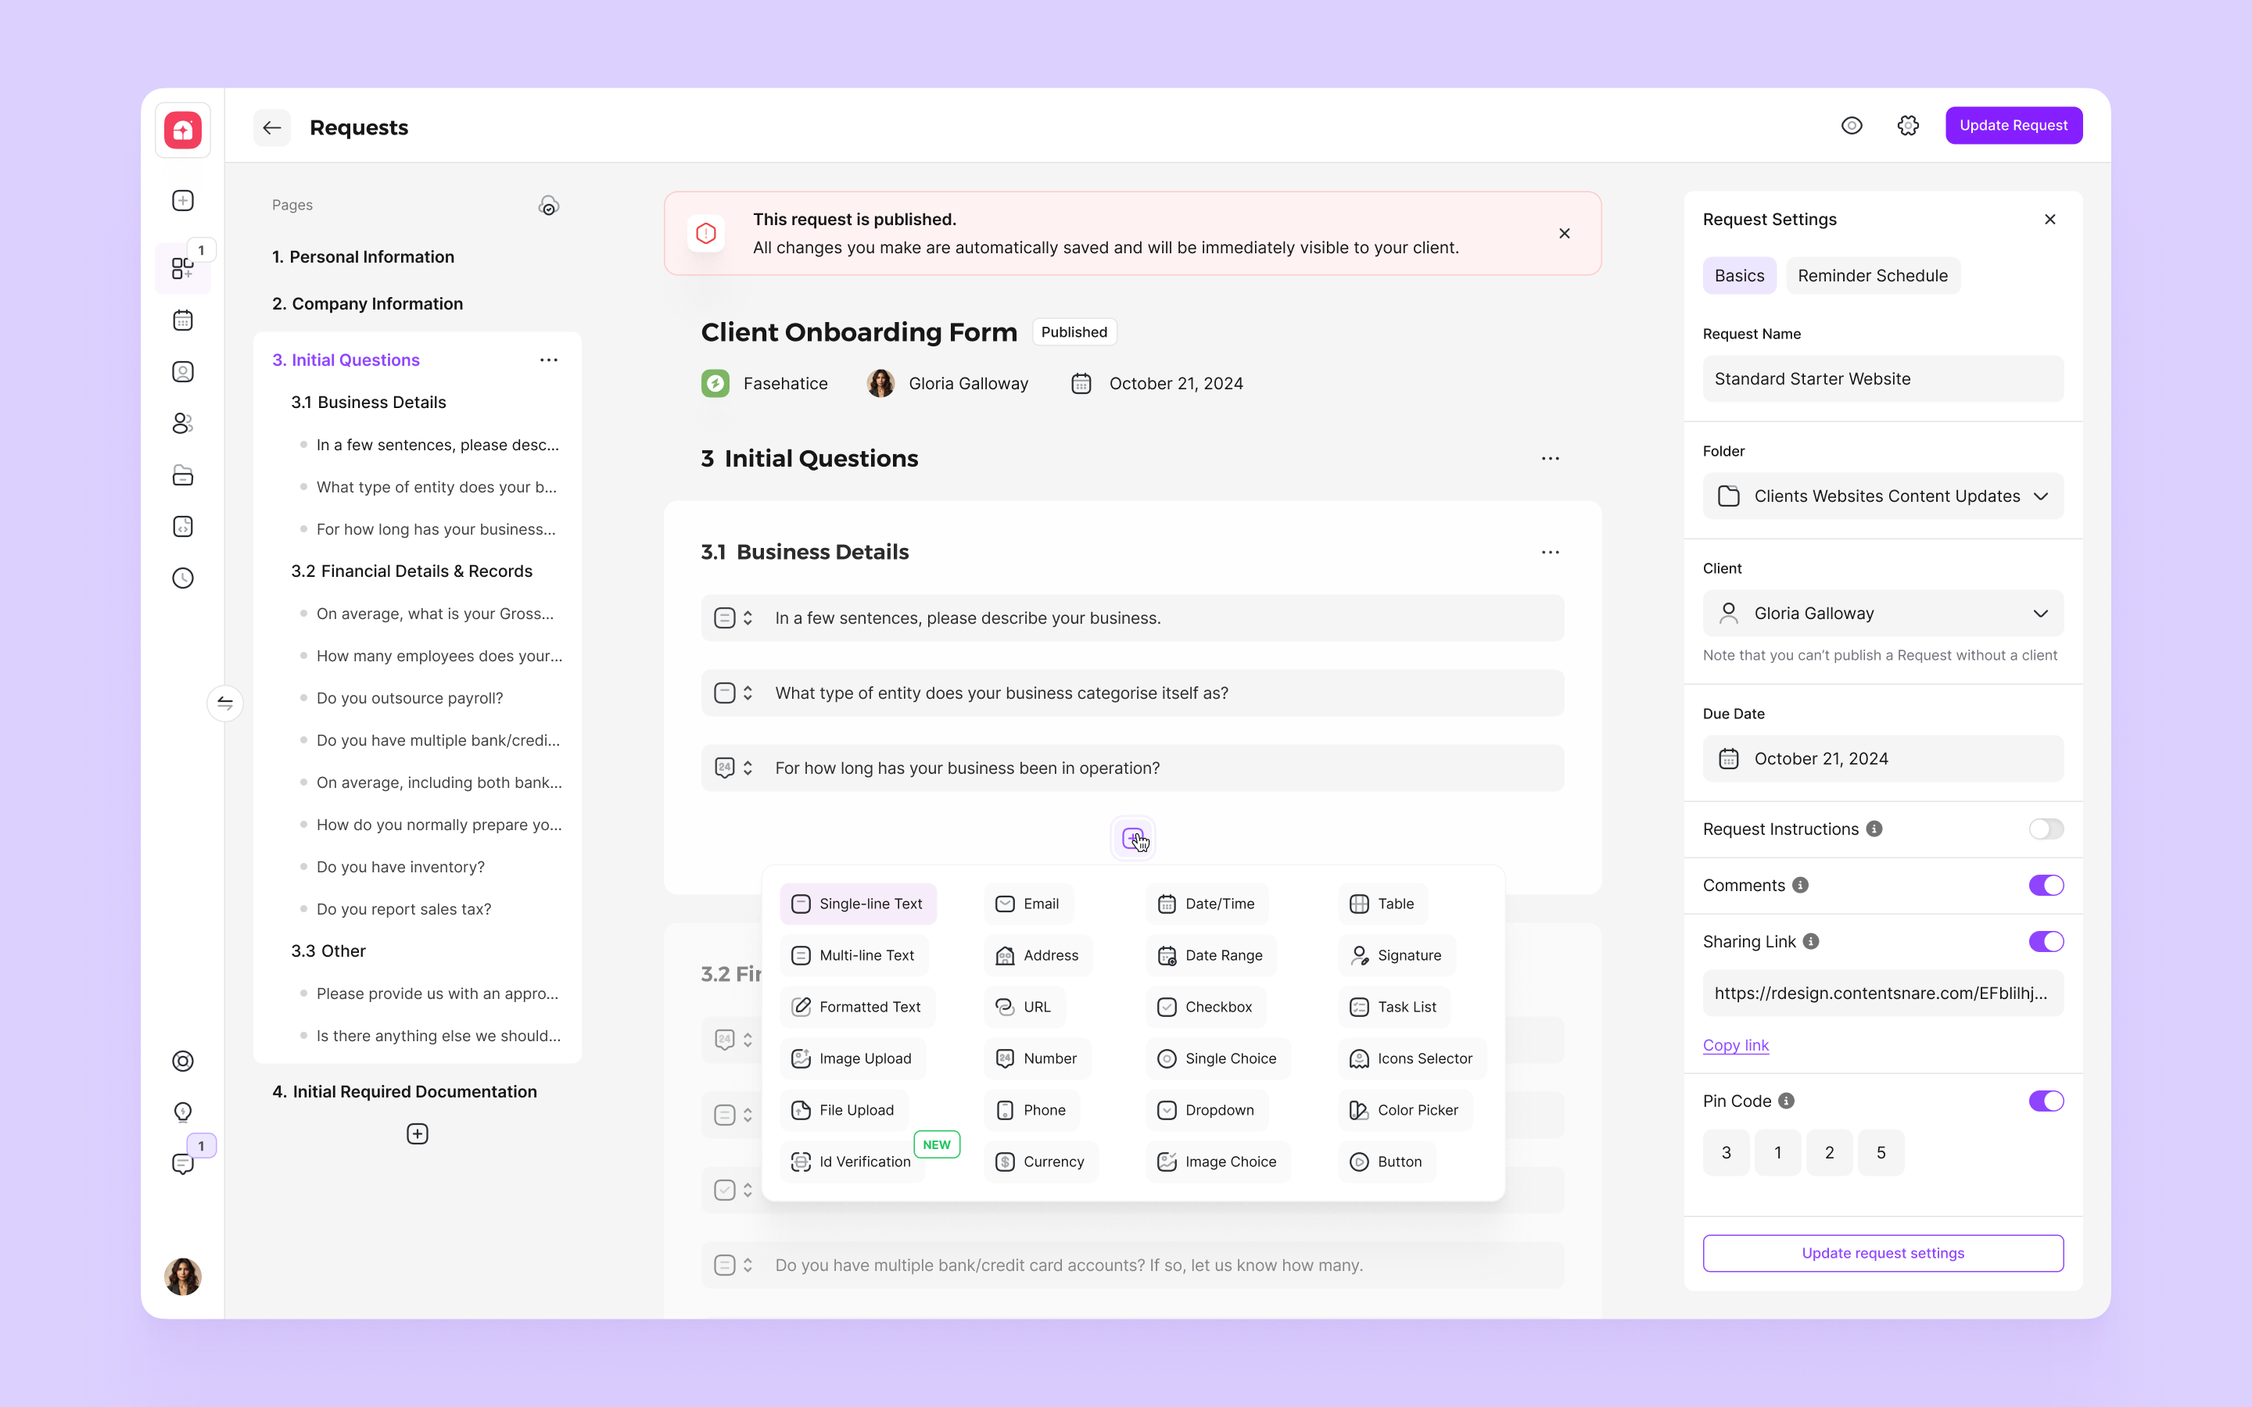Click the Copy link hyperlink
This screenshot has height=1407, width=2252.
tap(1736, 1045)
